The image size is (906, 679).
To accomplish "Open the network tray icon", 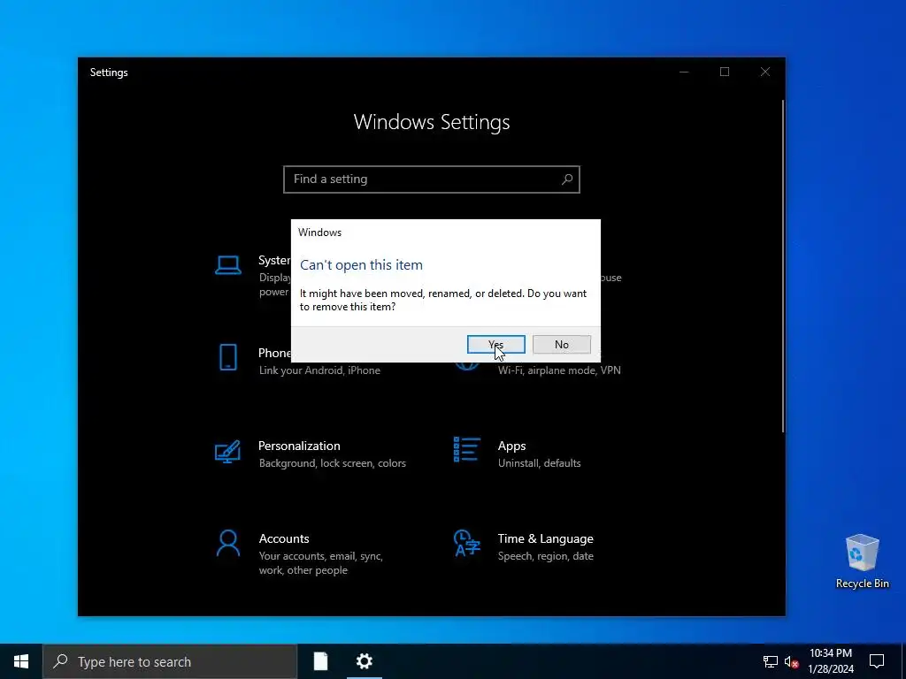I will [x=771, y=661].
